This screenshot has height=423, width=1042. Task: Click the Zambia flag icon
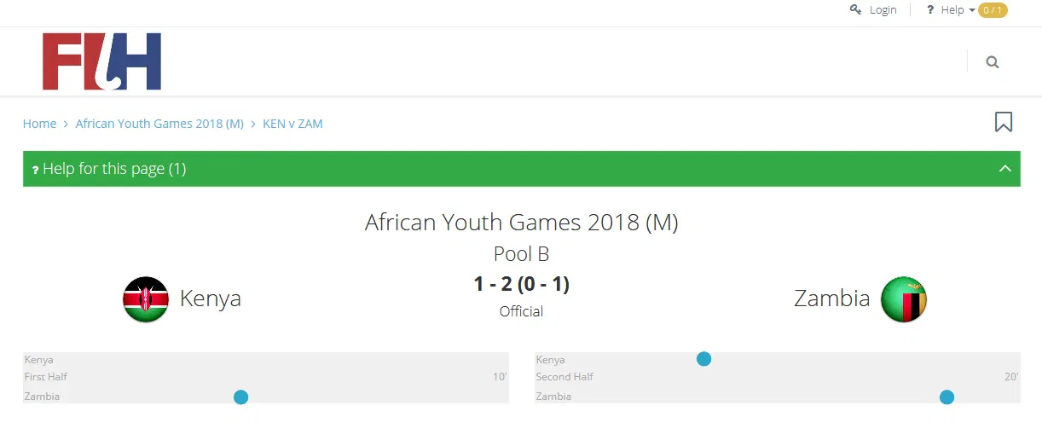(903, 299)
